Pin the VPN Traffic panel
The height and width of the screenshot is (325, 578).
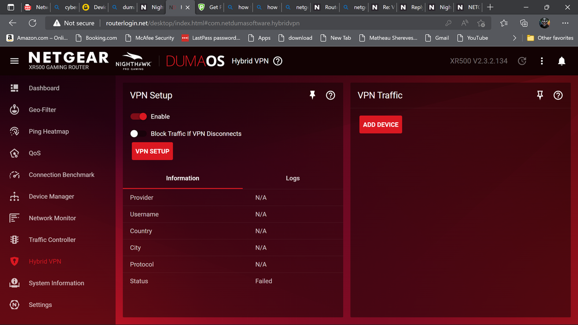coord(540,95)
